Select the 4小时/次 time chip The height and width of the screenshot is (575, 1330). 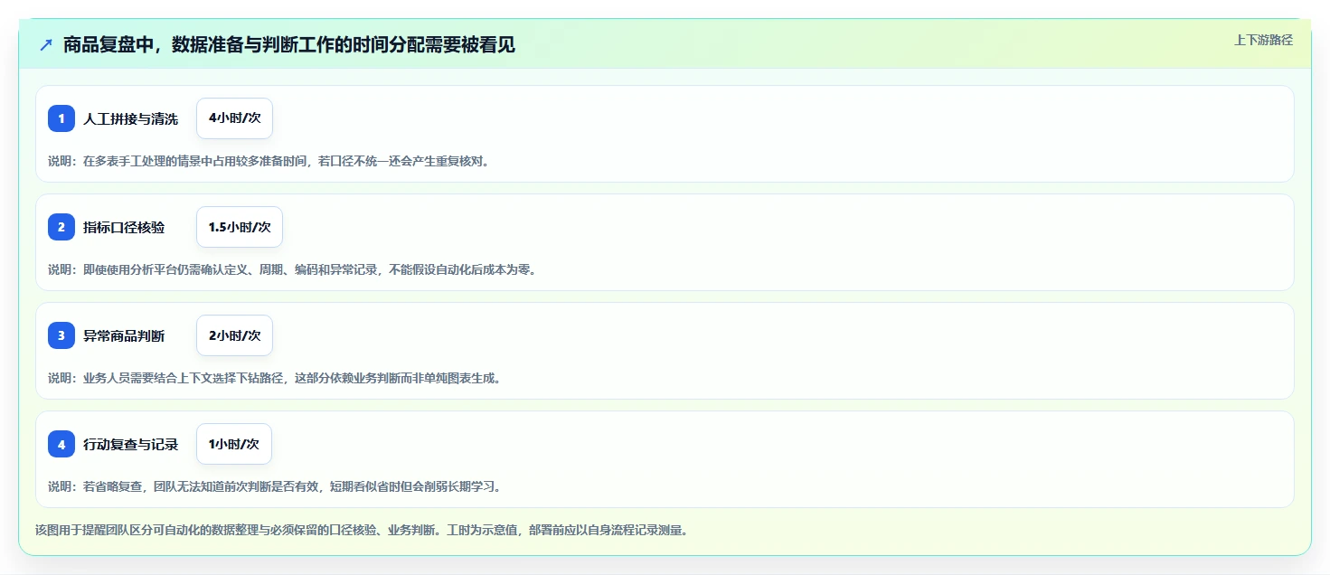pyautogui.click(x=234, y=118)
